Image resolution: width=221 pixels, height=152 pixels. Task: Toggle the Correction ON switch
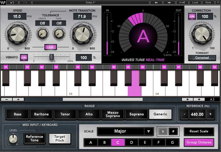192,16
